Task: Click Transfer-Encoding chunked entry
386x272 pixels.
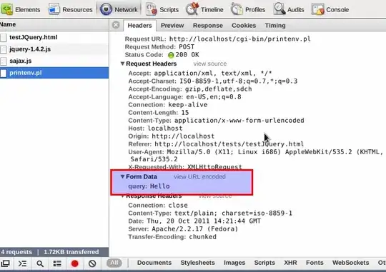Action: click(x=172, y=237)
